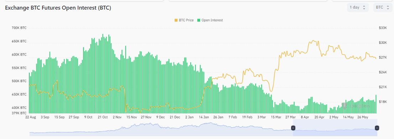
Task: Click the highlighted range selection window
Action: (335, 128)
